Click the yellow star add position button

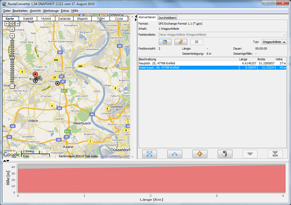pos(200,154)
